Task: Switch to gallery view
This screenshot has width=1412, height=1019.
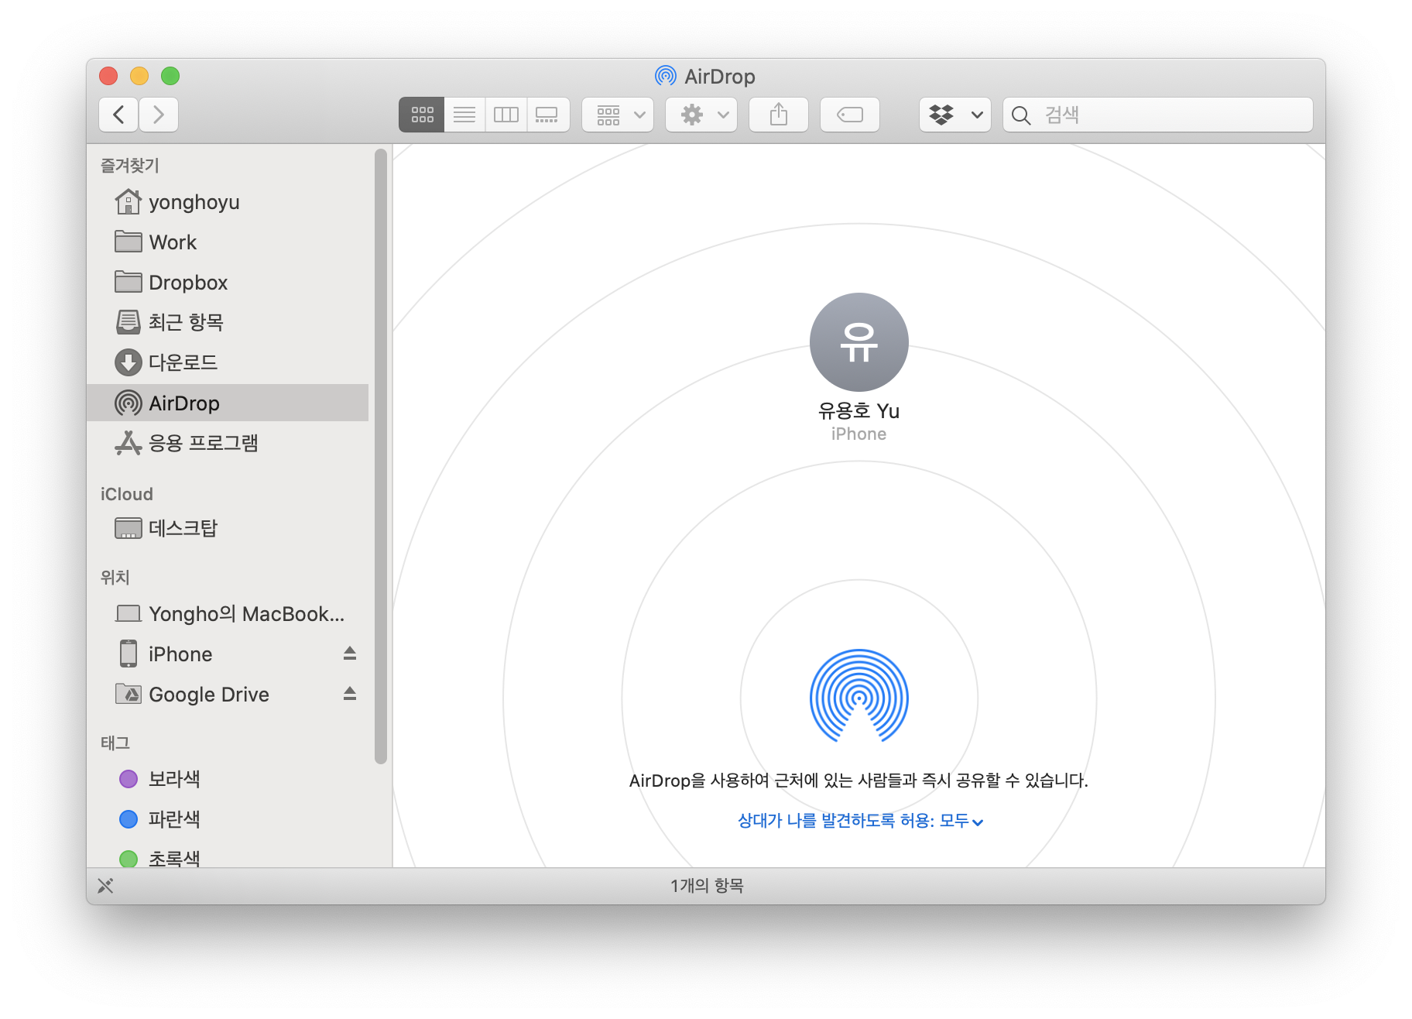Action: (x=548, y=115)
